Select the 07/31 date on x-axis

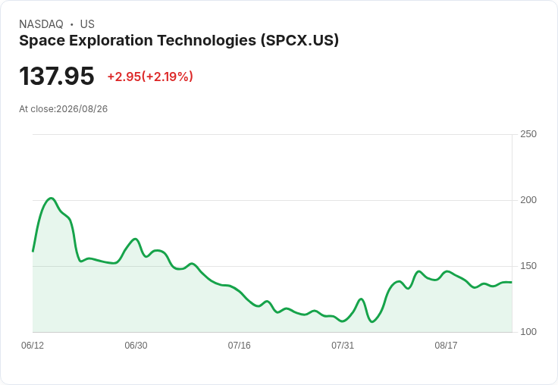343,346
